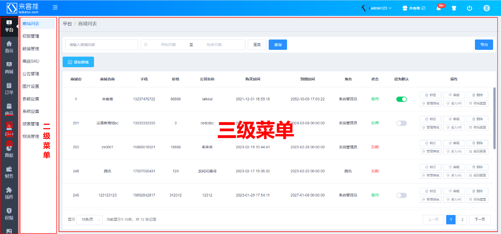This screenshot has height=234, width=501.
Task: Click the 查询 search button
Action: pos(278,45)
